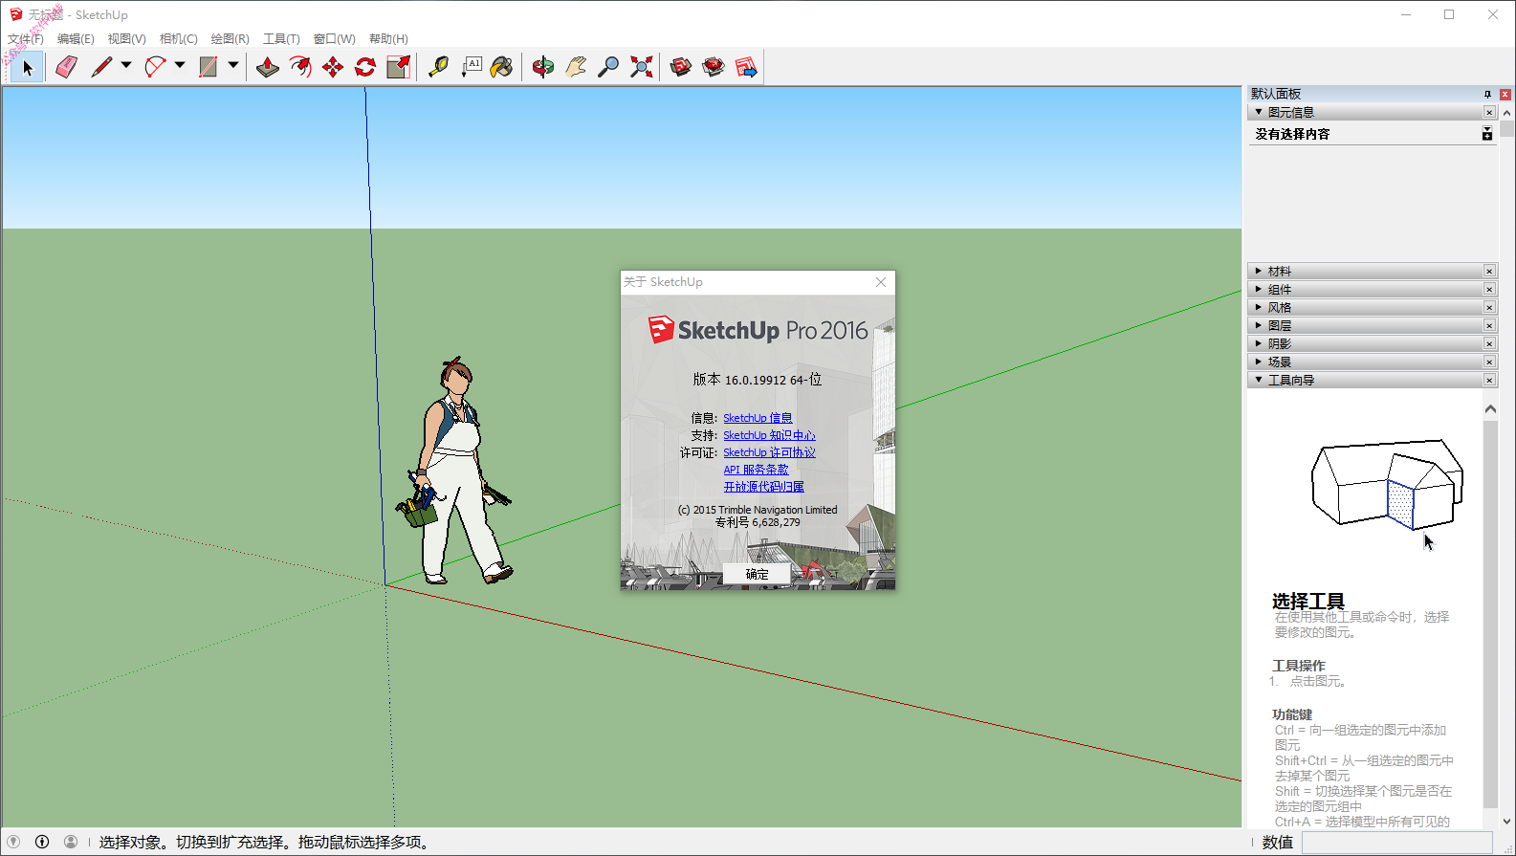Click the sign-in user status icon
The height and width of the screenshot is (856, 1516).
point(71,842)
